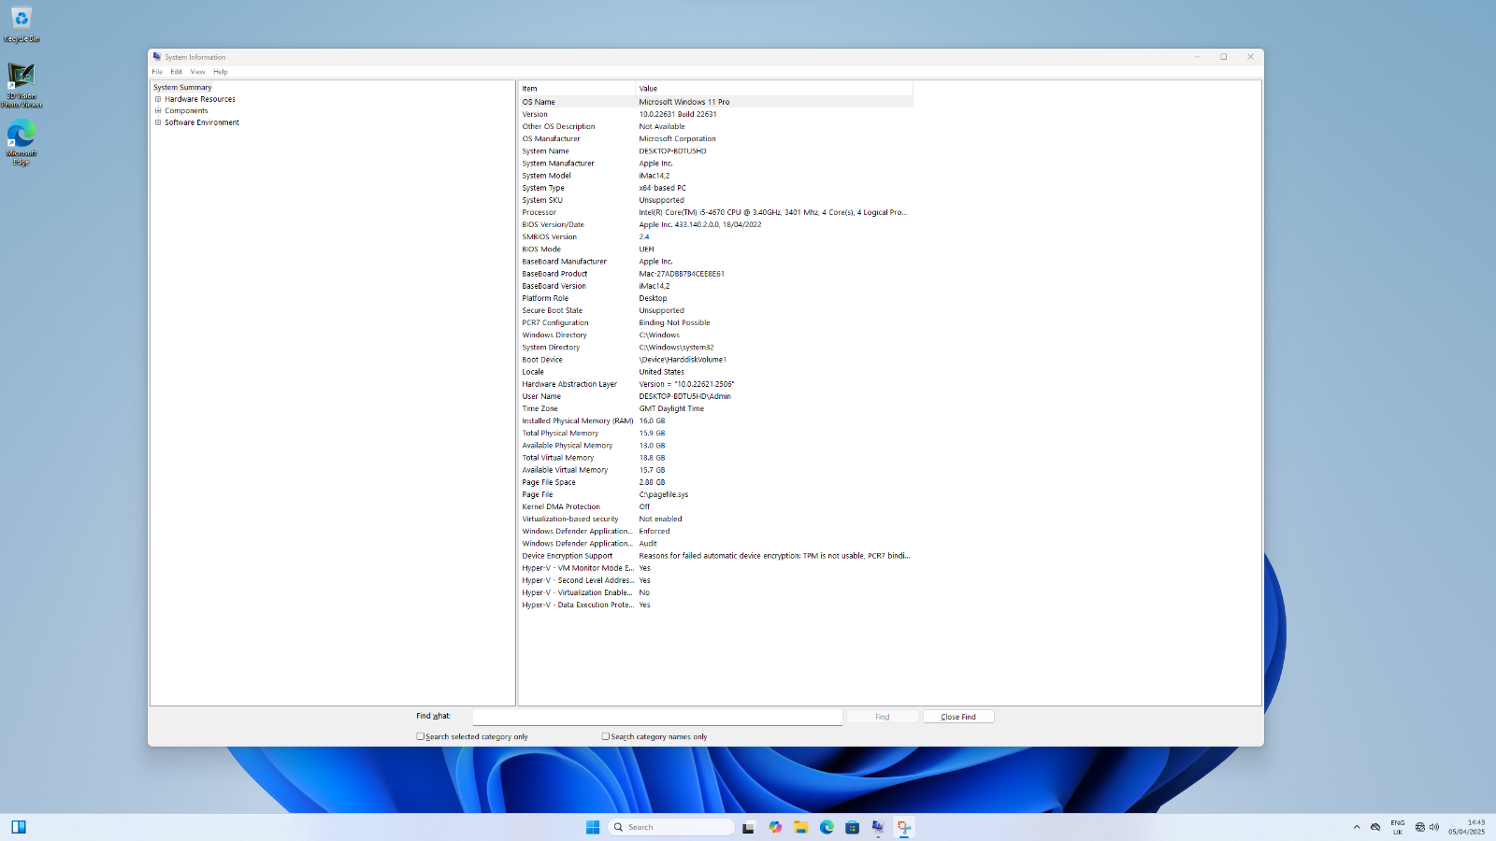Open the Widgets panel on the taskbar

[x=19, y=827]
